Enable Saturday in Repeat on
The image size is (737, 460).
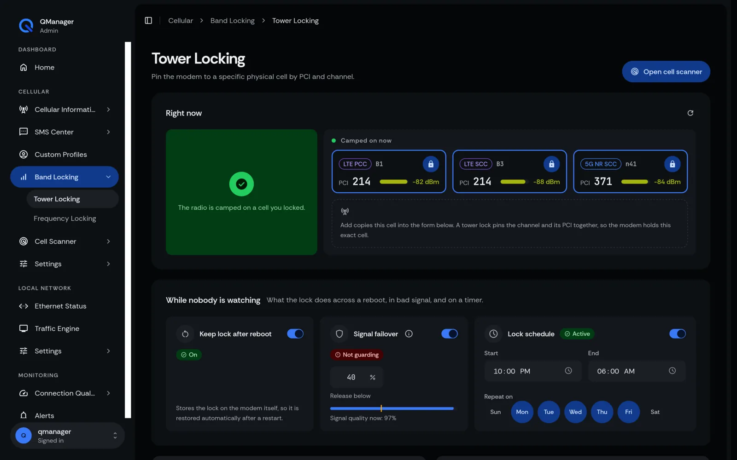655,412
